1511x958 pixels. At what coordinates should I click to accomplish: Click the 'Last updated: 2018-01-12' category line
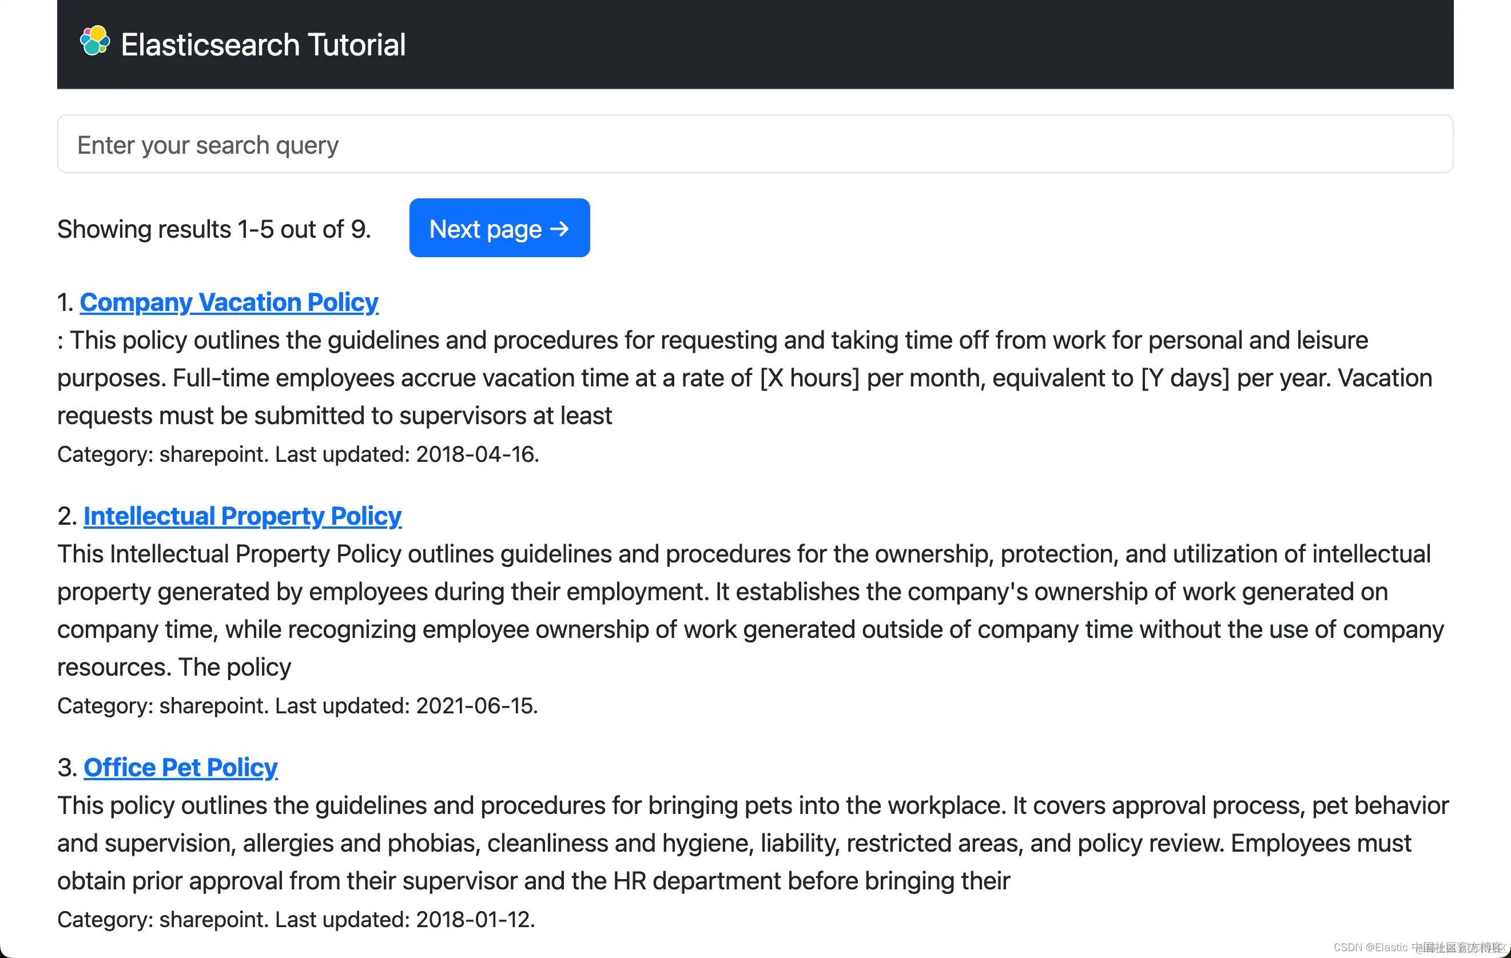pos(296,920)
